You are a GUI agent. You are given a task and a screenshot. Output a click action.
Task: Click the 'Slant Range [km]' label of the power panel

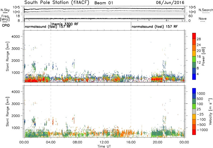coord(7,56)
